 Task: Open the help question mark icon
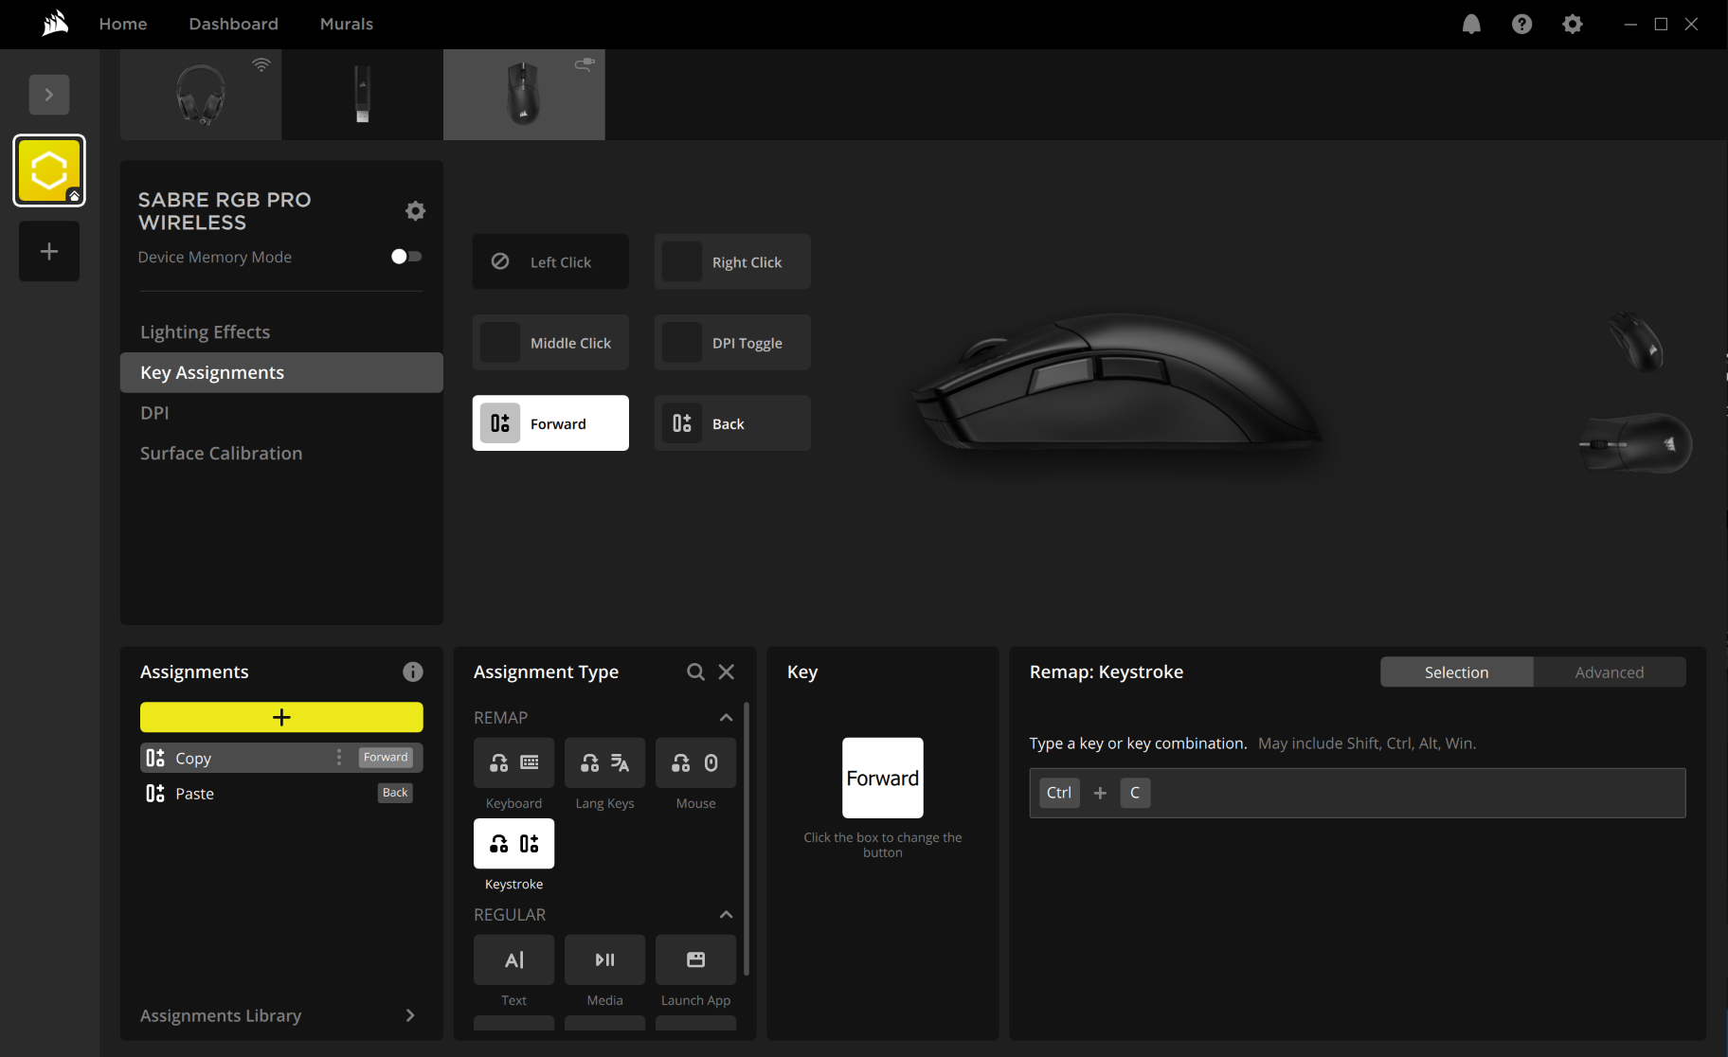click(x=1521, y=25)
